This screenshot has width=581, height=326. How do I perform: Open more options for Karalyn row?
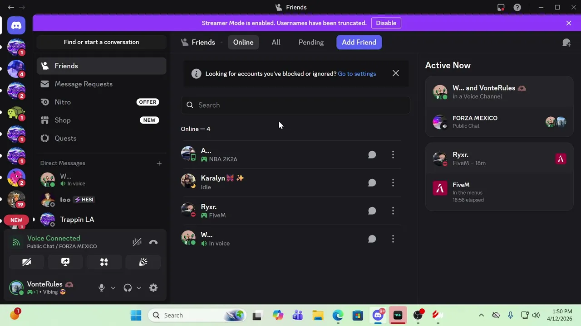tap(393, 183)
